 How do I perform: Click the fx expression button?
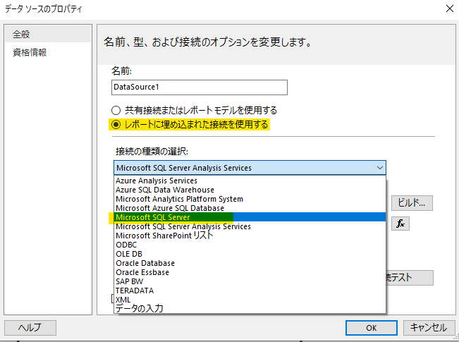pyautogui.click(x=400, y=223)
